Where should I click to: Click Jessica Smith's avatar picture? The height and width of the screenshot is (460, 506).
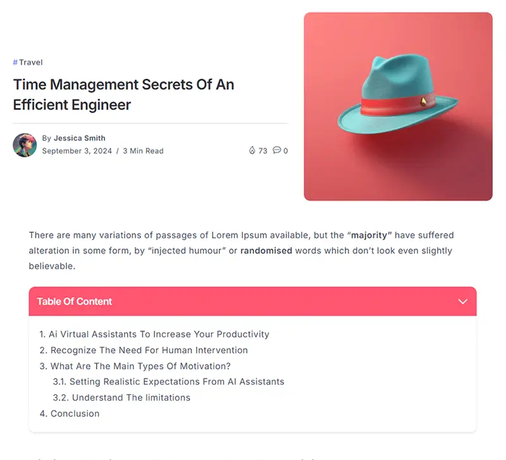(x=25, y=146)
